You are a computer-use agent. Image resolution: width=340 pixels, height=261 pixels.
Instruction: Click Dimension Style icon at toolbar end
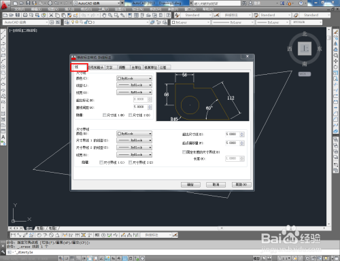point(175,235)
